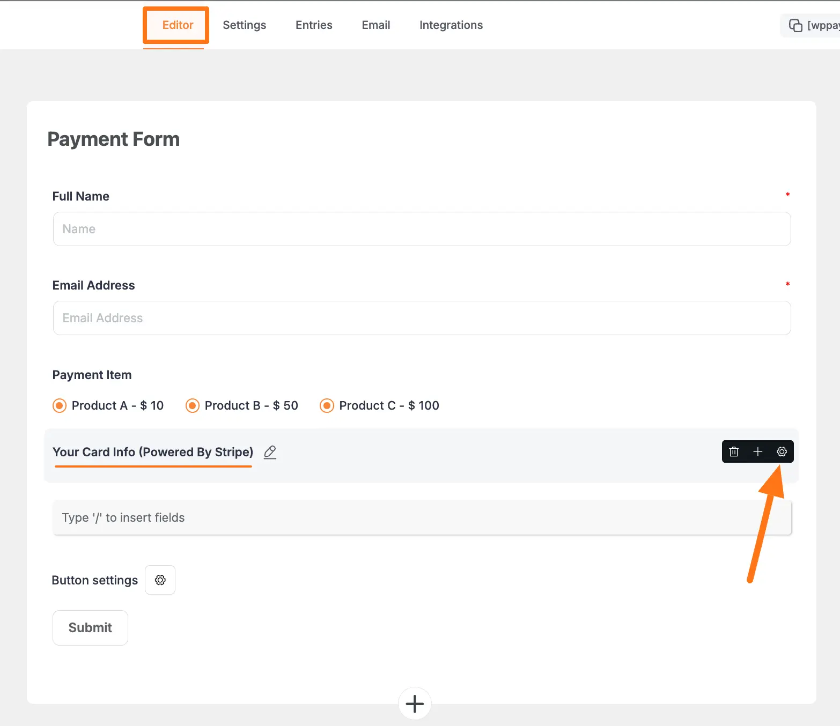Image resolution: width=840 pixels, height=726 pixels.
Task: Navigate to the Integrations tab
Action: pos(451,25)
